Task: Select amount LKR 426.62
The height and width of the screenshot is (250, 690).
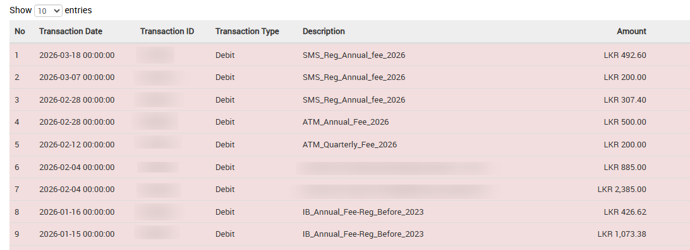Action: tap(625, 212)
